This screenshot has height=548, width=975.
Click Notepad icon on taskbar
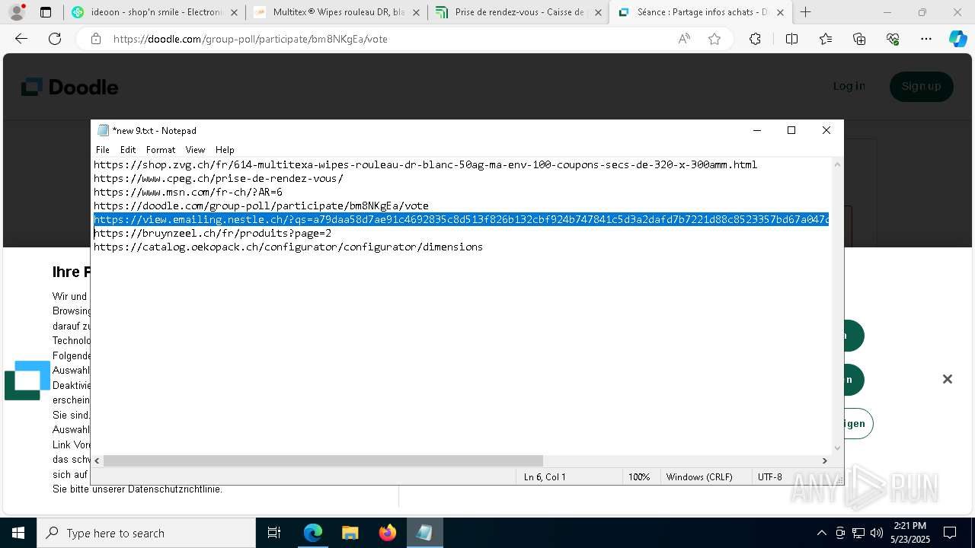click(424, 533)
